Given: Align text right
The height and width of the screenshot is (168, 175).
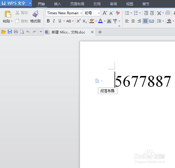Looking at the screenshot, I should [x=139, y=21].
